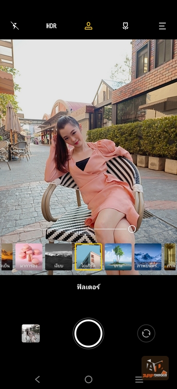This screenshot has height=389, width=177.
Task: Select the โยเกิร์ต filter
Action: 88,257
